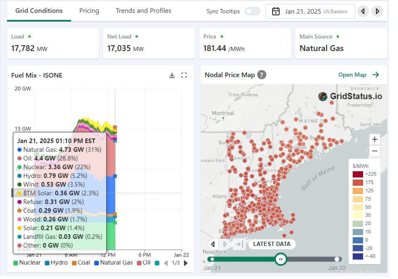Open the Trends and Profiles tab

pos(143,11)
